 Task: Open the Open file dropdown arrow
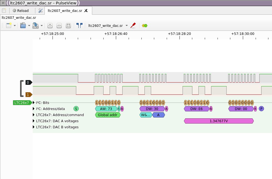[x=29, y=25]
